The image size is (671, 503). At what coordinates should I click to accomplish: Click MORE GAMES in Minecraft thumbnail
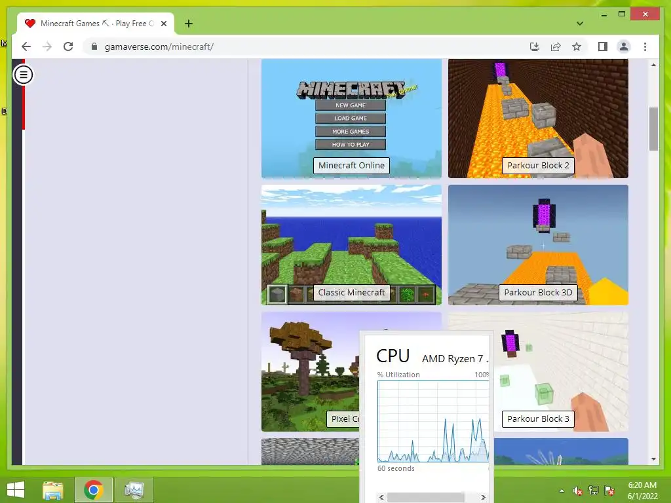[351, 131]
